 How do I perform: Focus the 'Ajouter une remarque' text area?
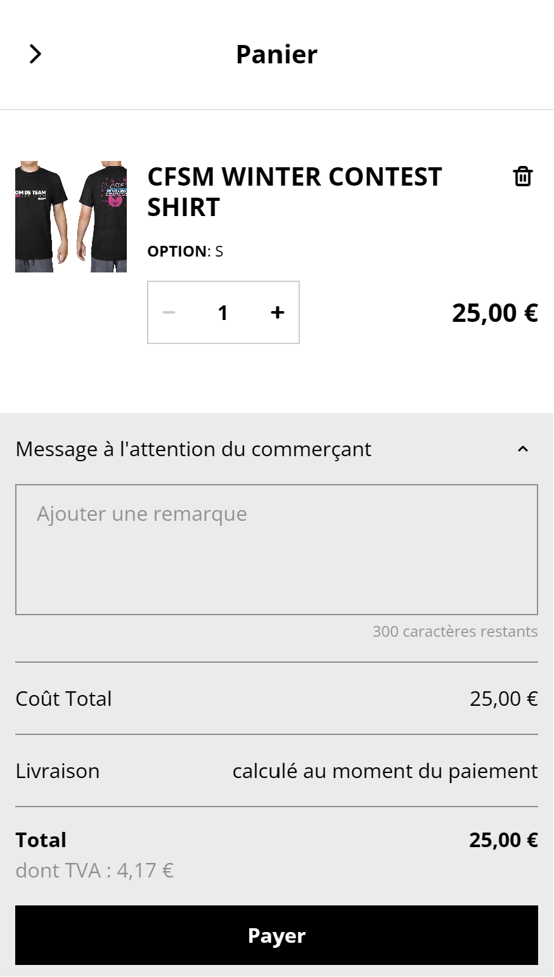276,549
